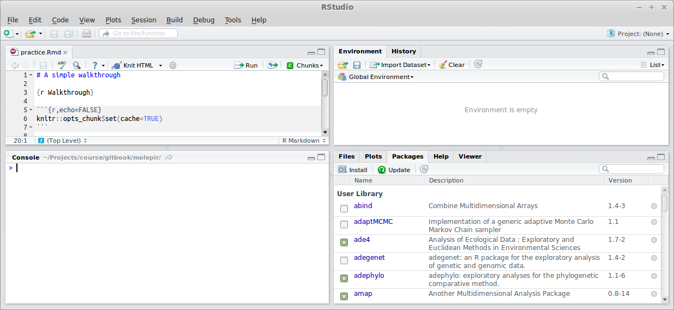
Task: Open the Tools menu
Action: (233, 20)
